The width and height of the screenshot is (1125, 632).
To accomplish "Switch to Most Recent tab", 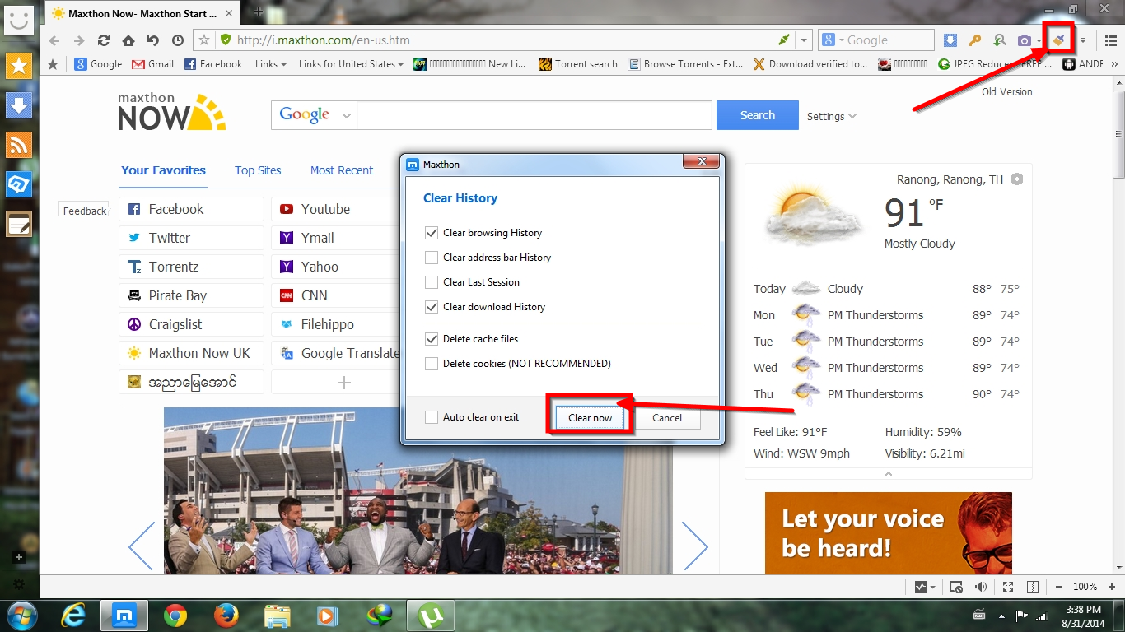I will pyautogui.click(x=342, y=170).
